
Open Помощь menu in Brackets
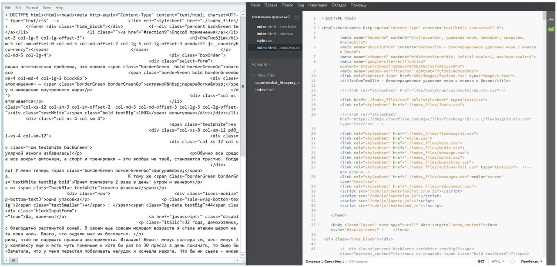[359, 5]
